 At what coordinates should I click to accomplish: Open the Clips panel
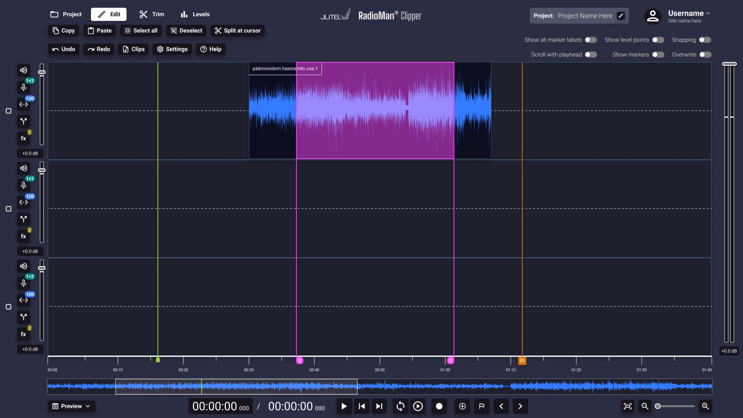(x=134, y=49)
